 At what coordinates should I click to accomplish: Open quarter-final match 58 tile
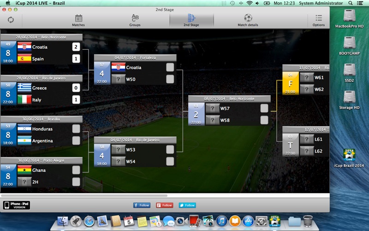tap(102, 155)
